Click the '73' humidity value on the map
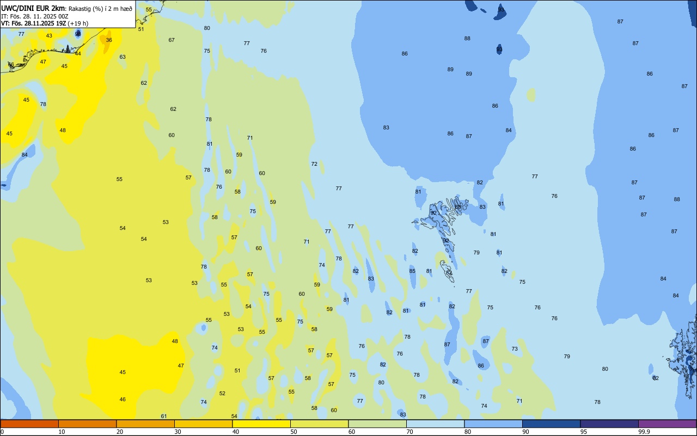The image size is (697, 436). (x=515, y=349)
